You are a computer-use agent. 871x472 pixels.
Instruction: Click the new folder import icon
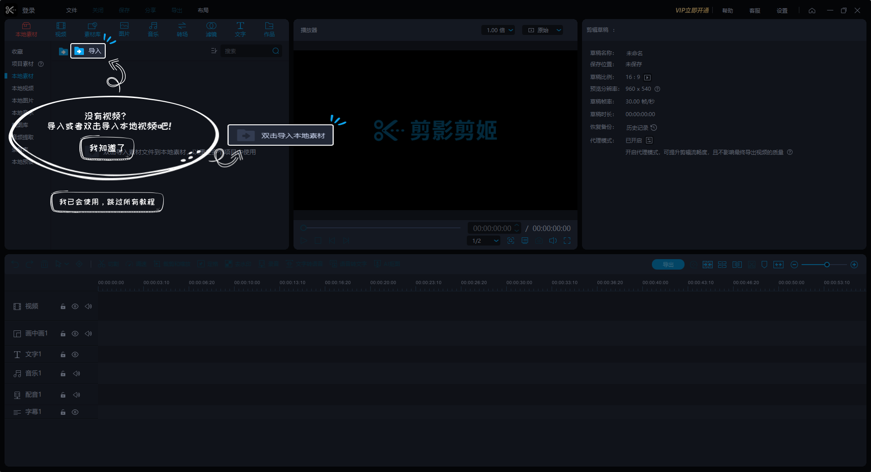coord(63,51)
